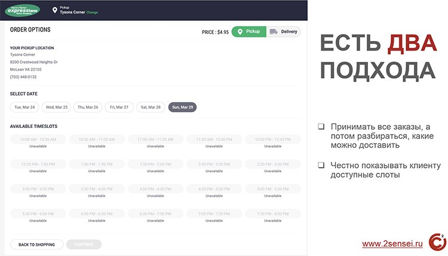Pick the 11:30 AM - 12:00 PM timeslot
The height and width of the screenshot is (256, 448).
(214, 139)
